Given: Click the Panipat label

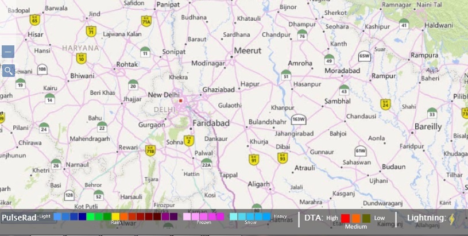Looking at the screenshot, I should (168, 5).
